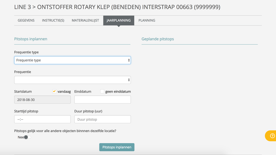Go to the MATERIALENLIJST tab
The height and width of the screenshot is (155, 276).
pyautogui.click(x=85, y=20)
